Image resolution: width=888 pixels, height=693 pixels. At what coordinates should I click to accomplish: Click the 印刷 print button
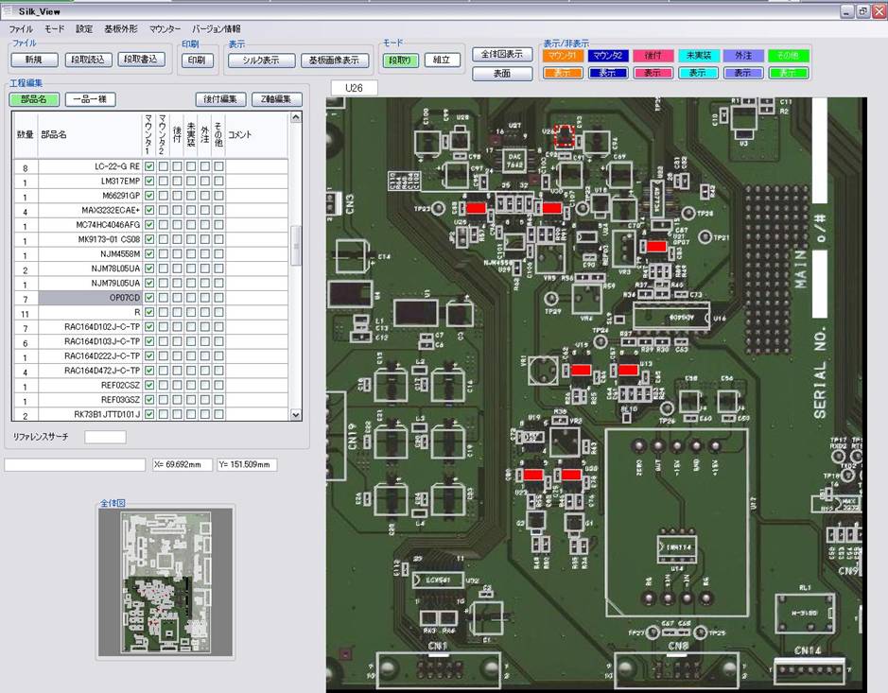point(196,60)
